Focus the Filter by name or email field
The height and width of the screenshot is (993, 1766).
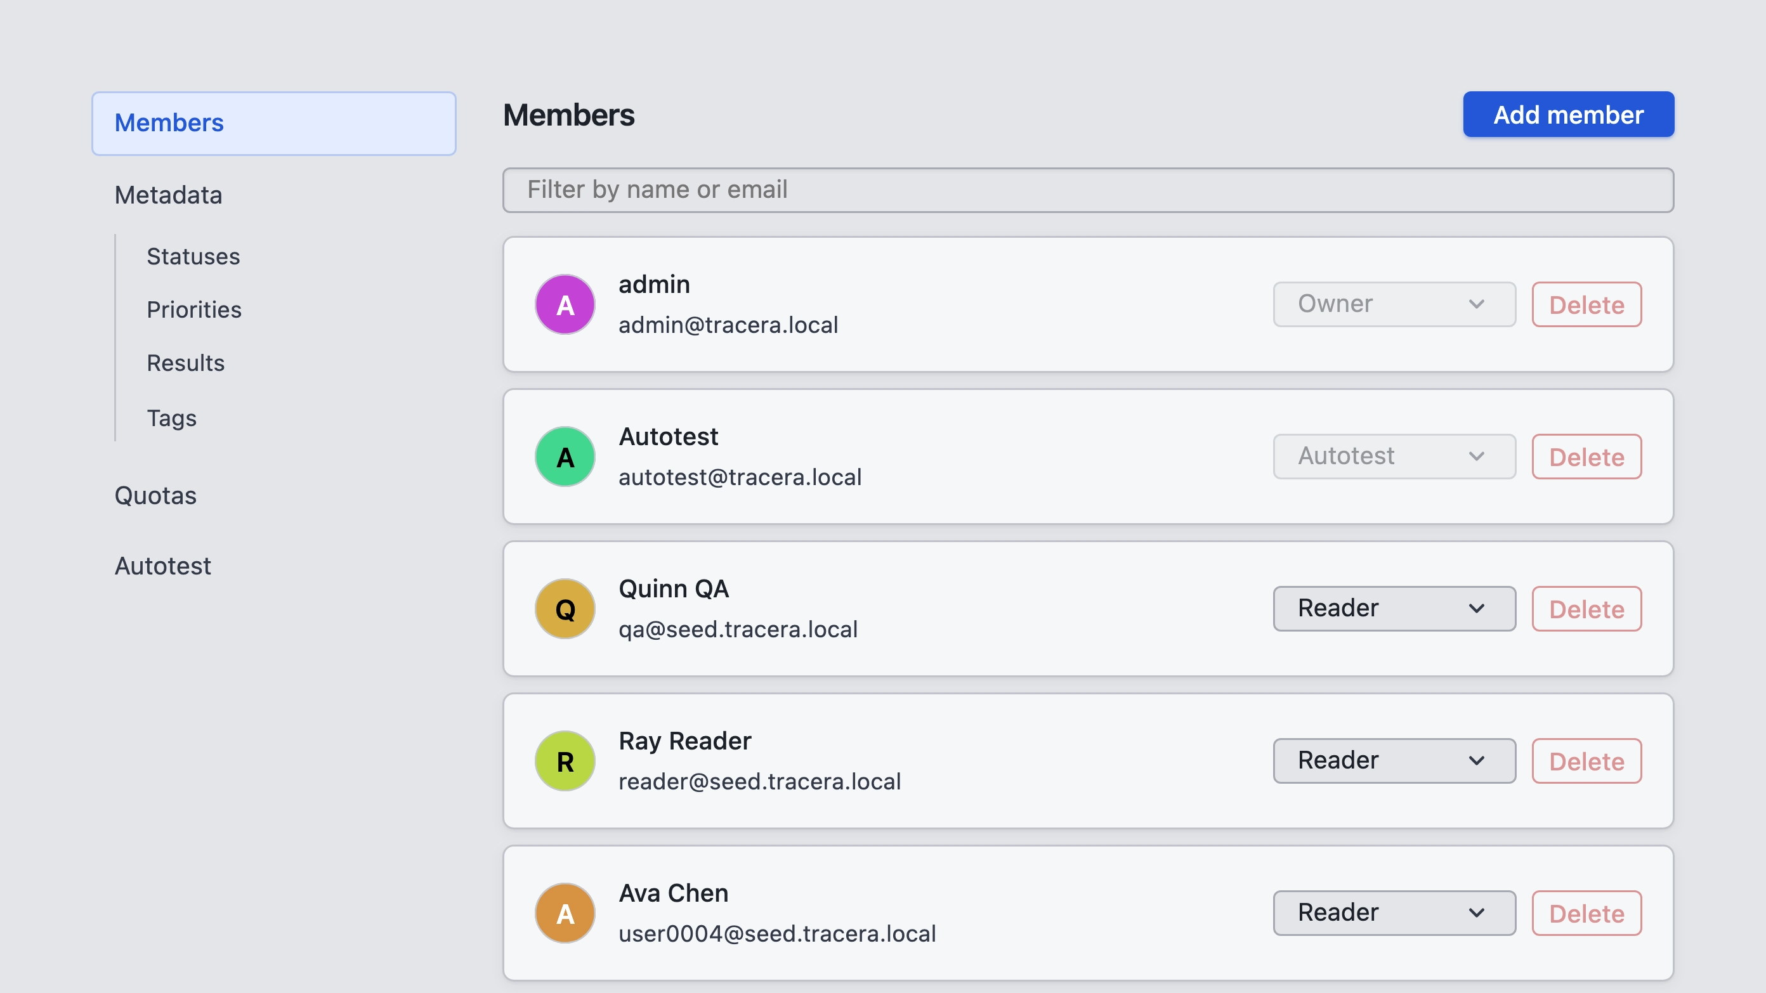click(x=1088, y=190)
